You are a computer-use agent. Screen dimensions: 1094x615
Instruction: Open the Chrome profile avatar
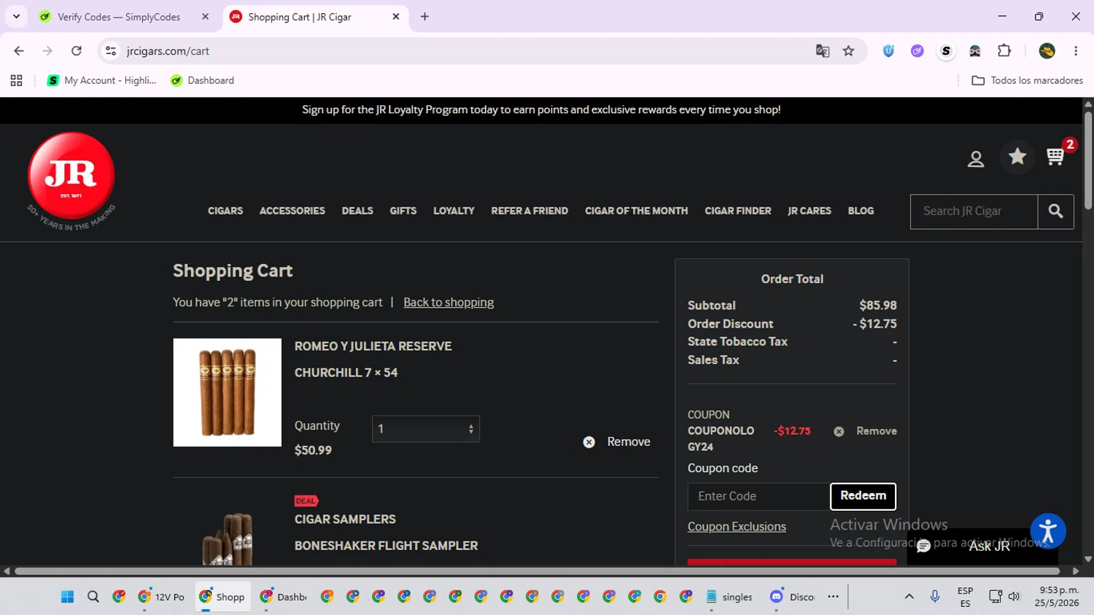coord(1047,51)
